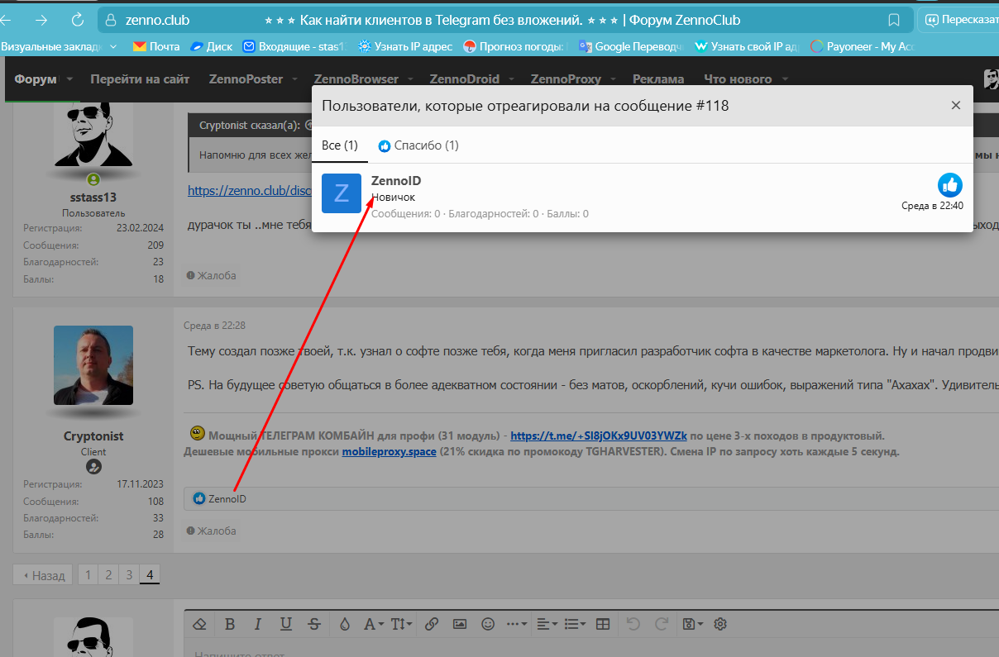Click Cryptonist's client badge icon

(x=93, y=467)
